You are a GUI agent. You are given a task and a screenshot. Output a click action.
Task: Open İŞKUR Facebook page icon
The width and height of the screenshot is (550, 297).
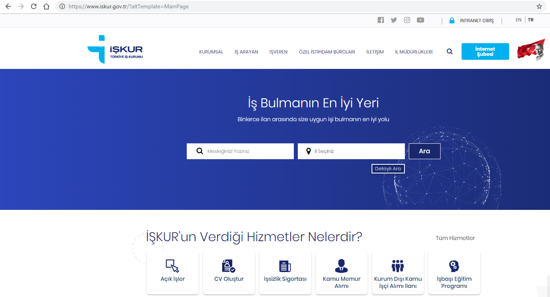[381, 20]
